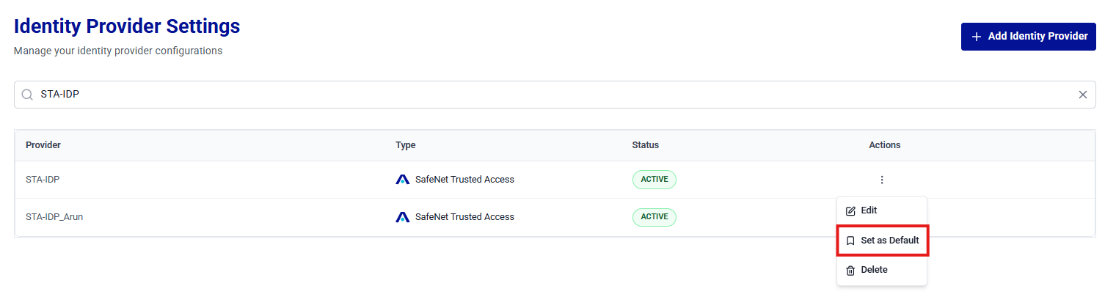
Task: Add a new Identity Provider
Action: [1028, 37]
